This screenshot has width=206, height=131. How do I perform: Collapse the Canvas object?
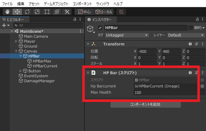tap(16, 51)
